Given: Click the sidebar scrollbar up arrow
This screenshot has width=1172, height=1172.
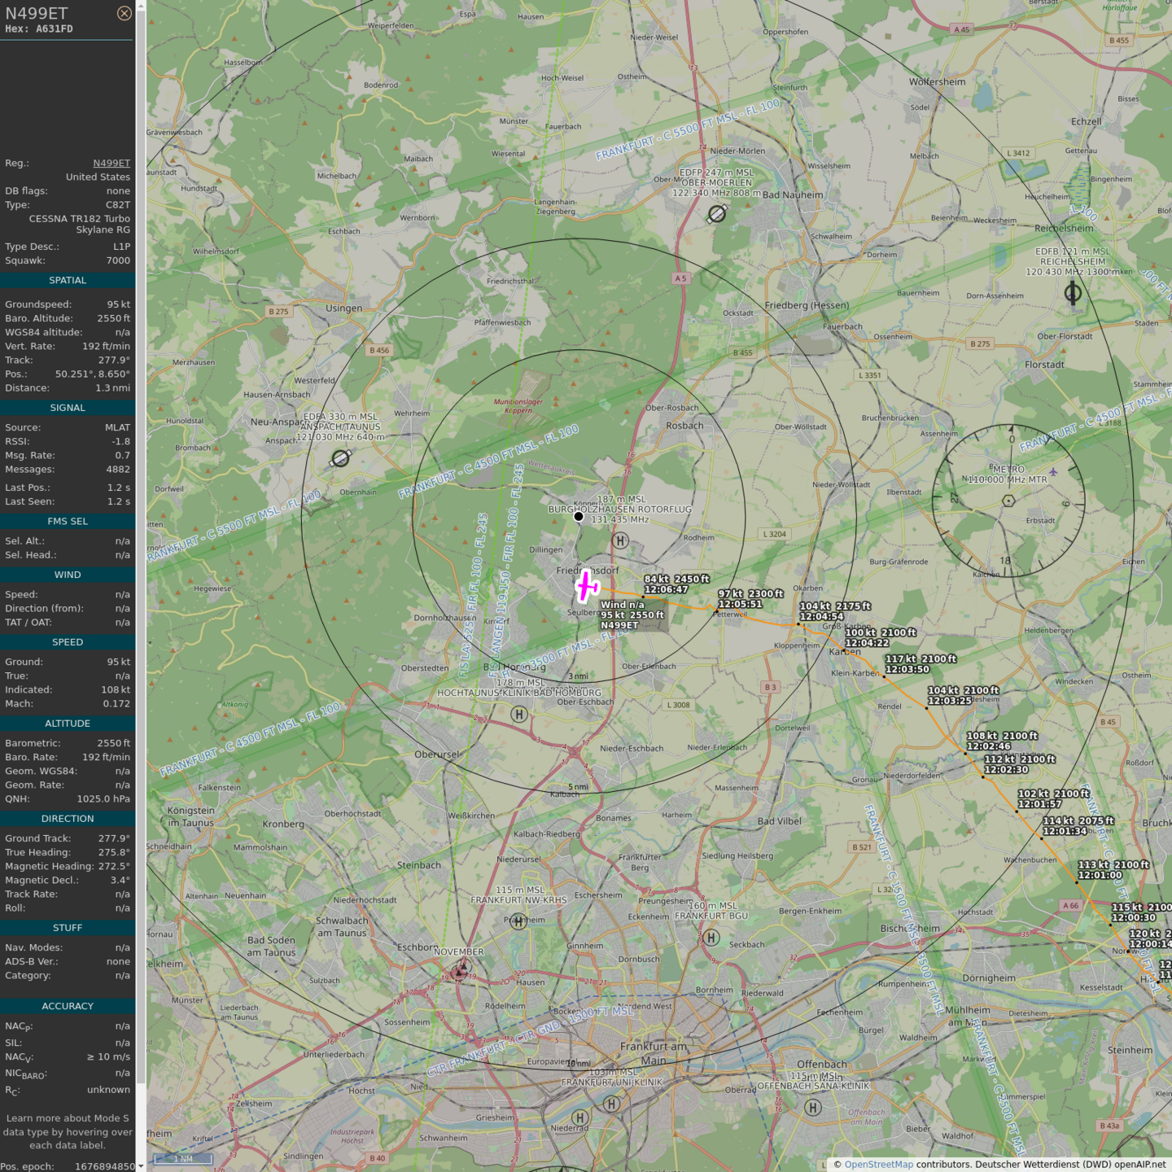Looking at the screenshot, I should 141,5.
